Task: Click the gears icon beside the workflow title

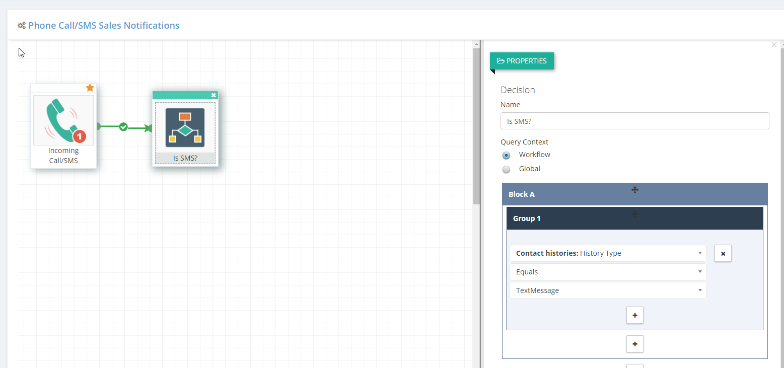Action: [x=22, y=25]
